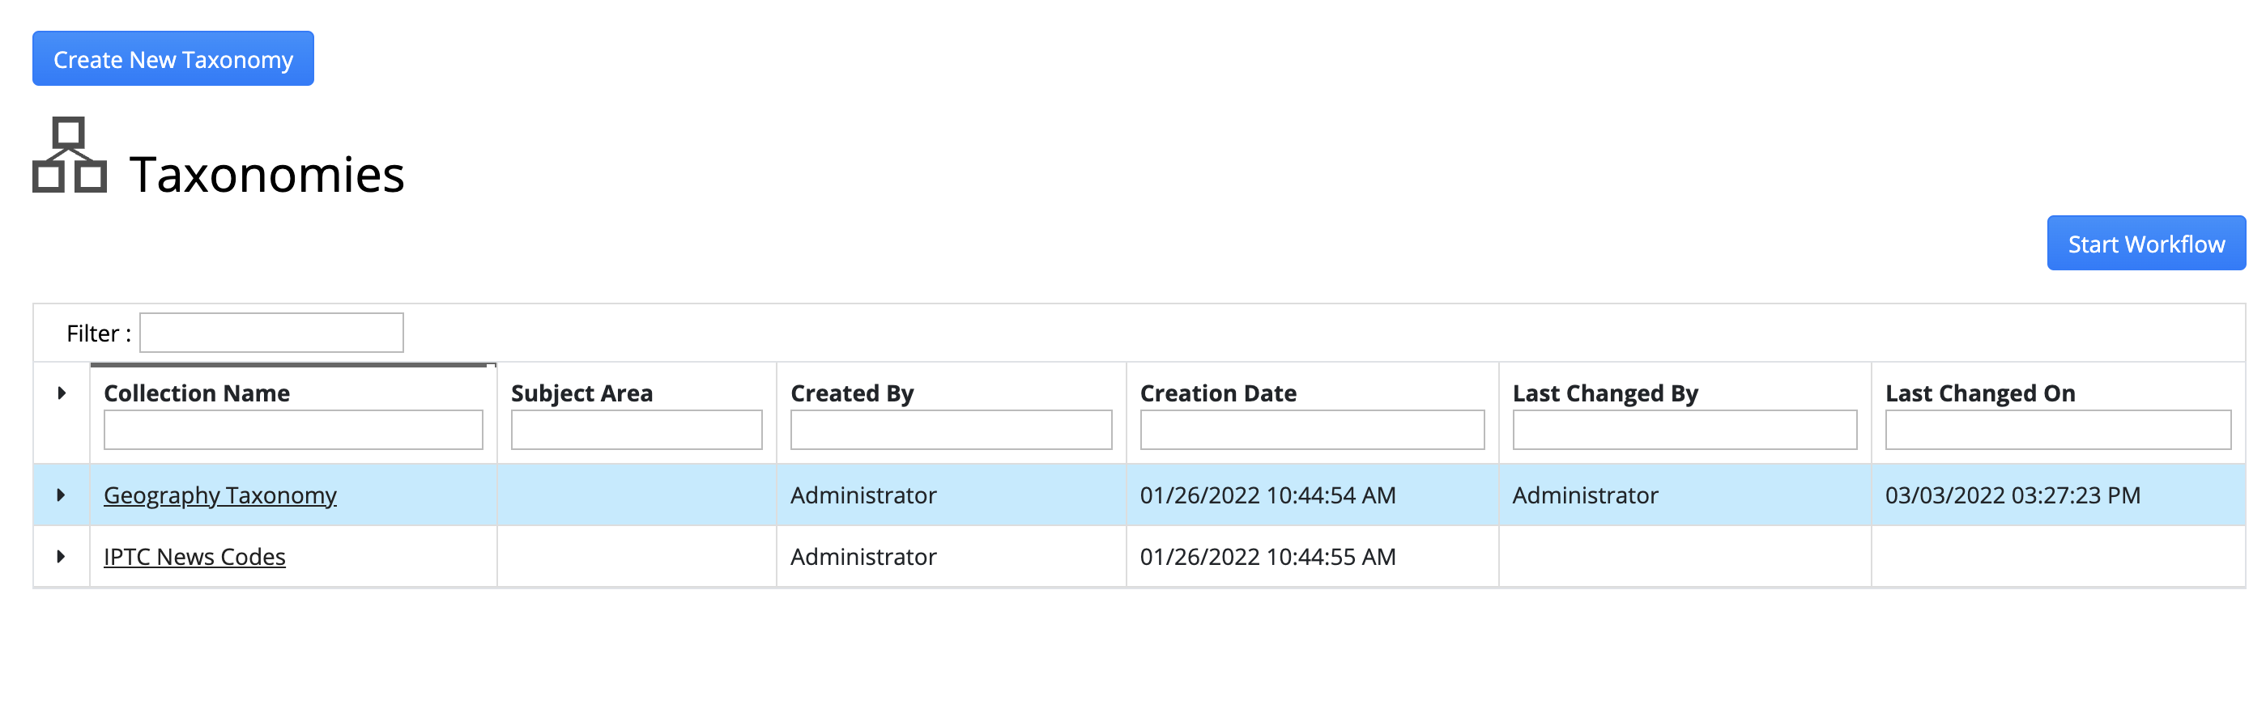Screen dimensions: 2266x709
Task: Sort by Creation Date column header
Action: point(1218,393)
